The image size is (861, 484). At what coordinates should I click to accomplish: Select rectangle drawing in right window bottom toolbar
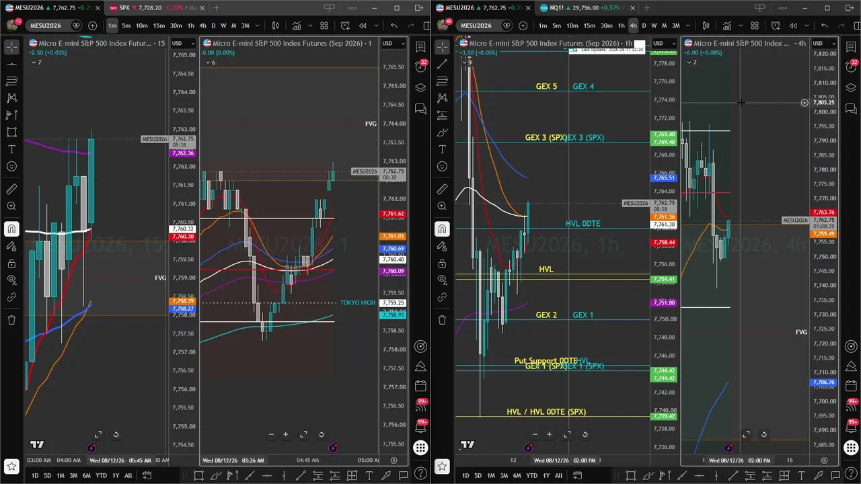pos(630,475)
